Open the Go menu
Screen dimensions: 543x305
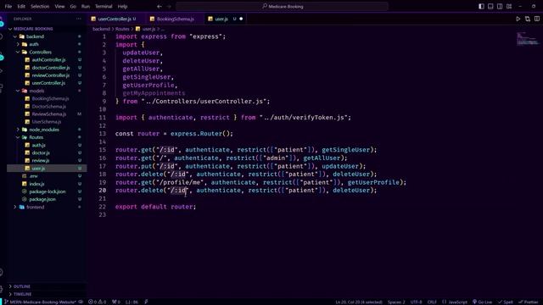click(x=73, y=6)
